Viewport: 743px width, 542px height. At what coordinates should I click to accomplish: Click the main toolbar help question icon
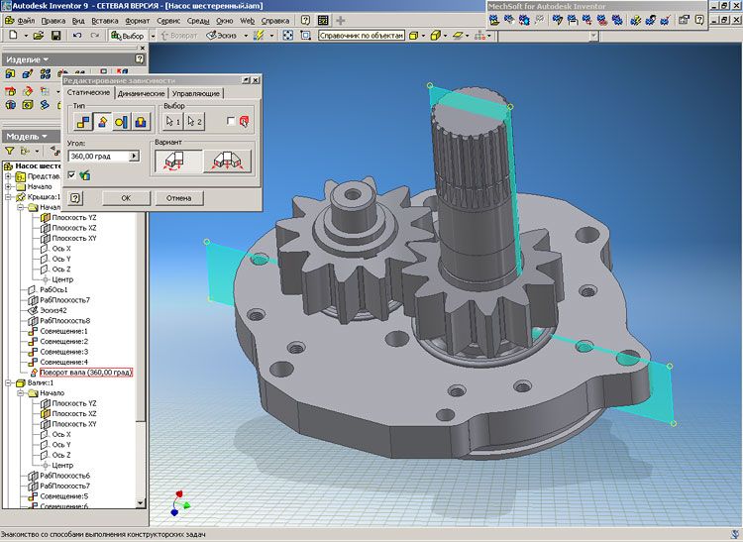306,21
